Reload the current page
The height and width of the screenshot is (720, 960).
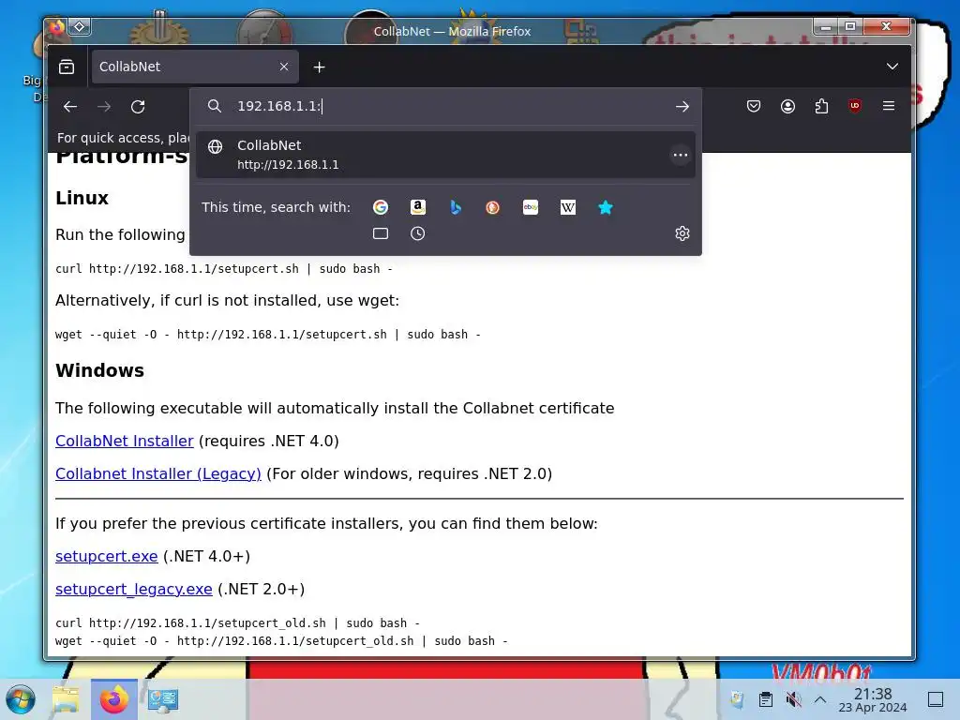(x=138, y=107)
